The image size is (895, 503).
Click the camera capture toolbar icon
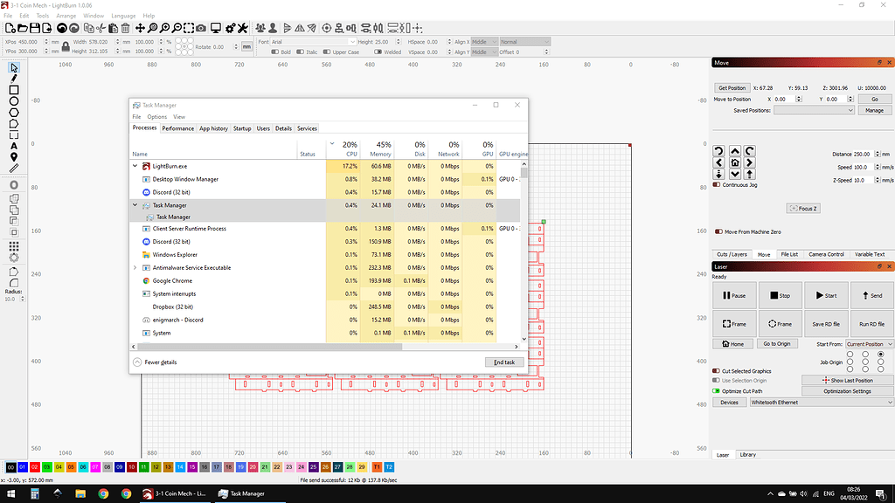click(202, 29)
